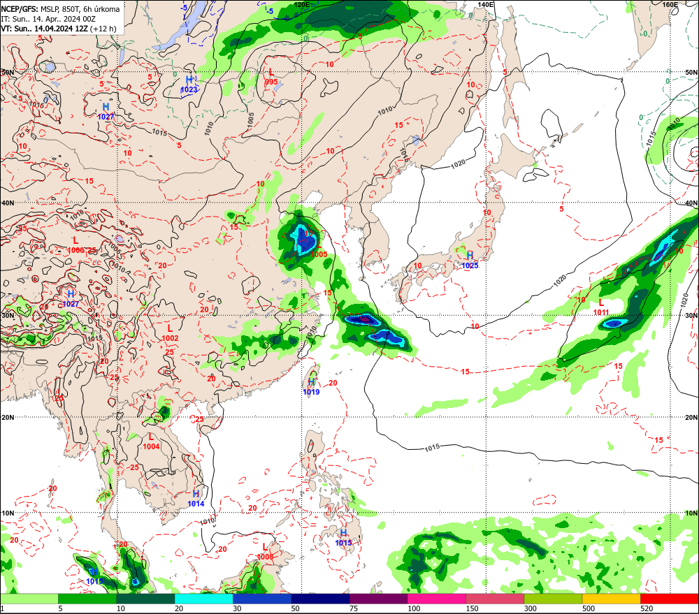
Task: Click the left-side 10N latitude label
Action: click(8, 513)
